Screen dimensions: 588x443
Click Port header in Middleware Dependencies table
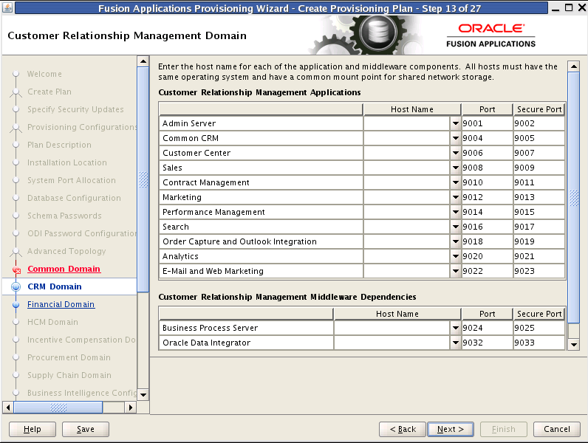[487, 314]
